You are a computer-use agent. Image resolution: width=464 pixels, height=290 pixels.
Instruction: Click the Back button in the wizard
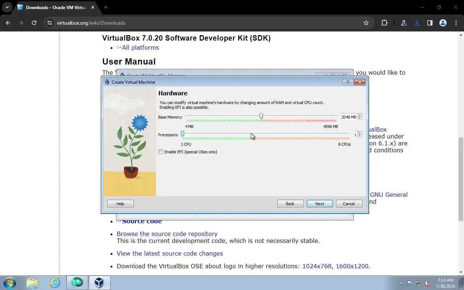(x=290, y=204)
